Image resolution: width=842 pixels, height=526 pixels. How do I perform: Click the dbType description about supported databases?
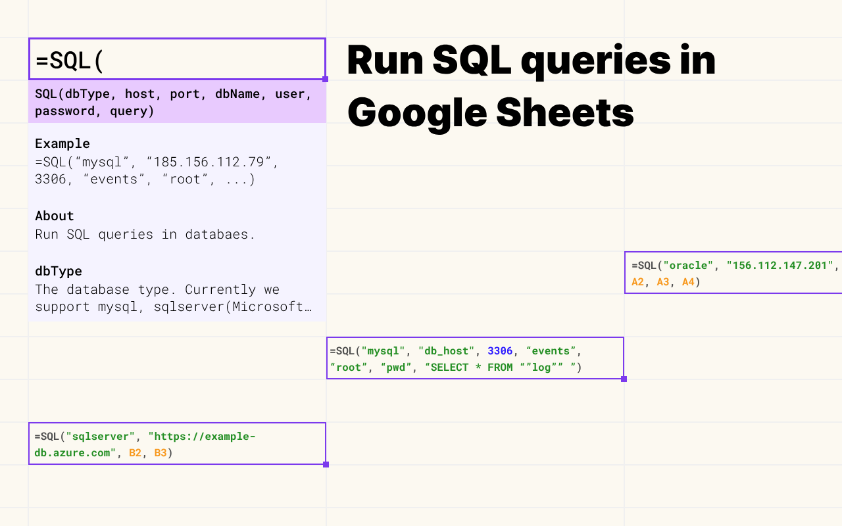173,298
